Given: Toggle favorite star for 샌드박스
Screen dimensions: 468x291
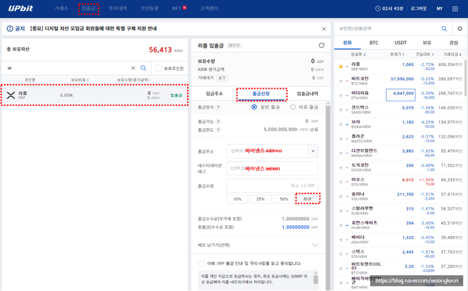Looking at the screenshot, I should coord(341,110).
